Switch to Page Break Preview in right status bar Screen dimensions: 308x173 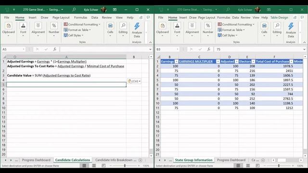coord(257,166)
